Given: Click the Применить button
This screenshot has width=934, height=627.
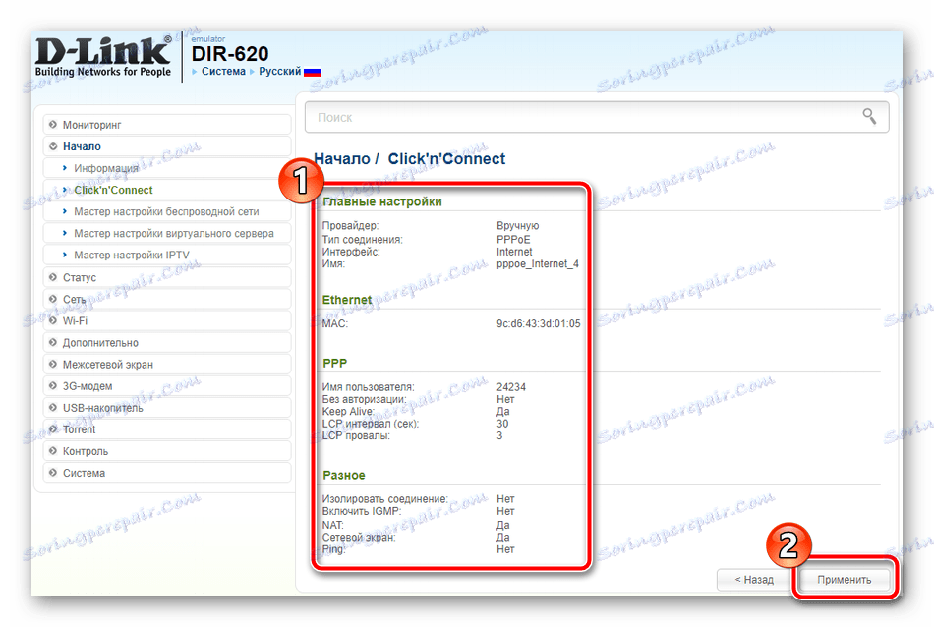Looking at the screenshot, I should [x=845, y=580].
